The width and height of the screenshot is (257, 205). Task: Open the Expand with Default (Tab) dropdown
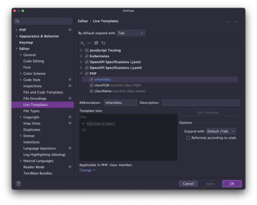(x=221, y=131)
